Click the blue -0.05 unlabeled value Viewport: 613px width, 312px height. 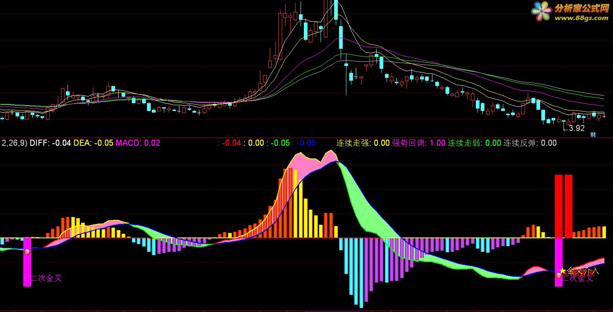pyautogui.click(x=306, y=143)
